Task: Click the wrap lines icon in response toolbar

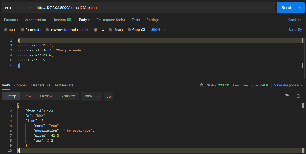Action: tap(109, 96)
